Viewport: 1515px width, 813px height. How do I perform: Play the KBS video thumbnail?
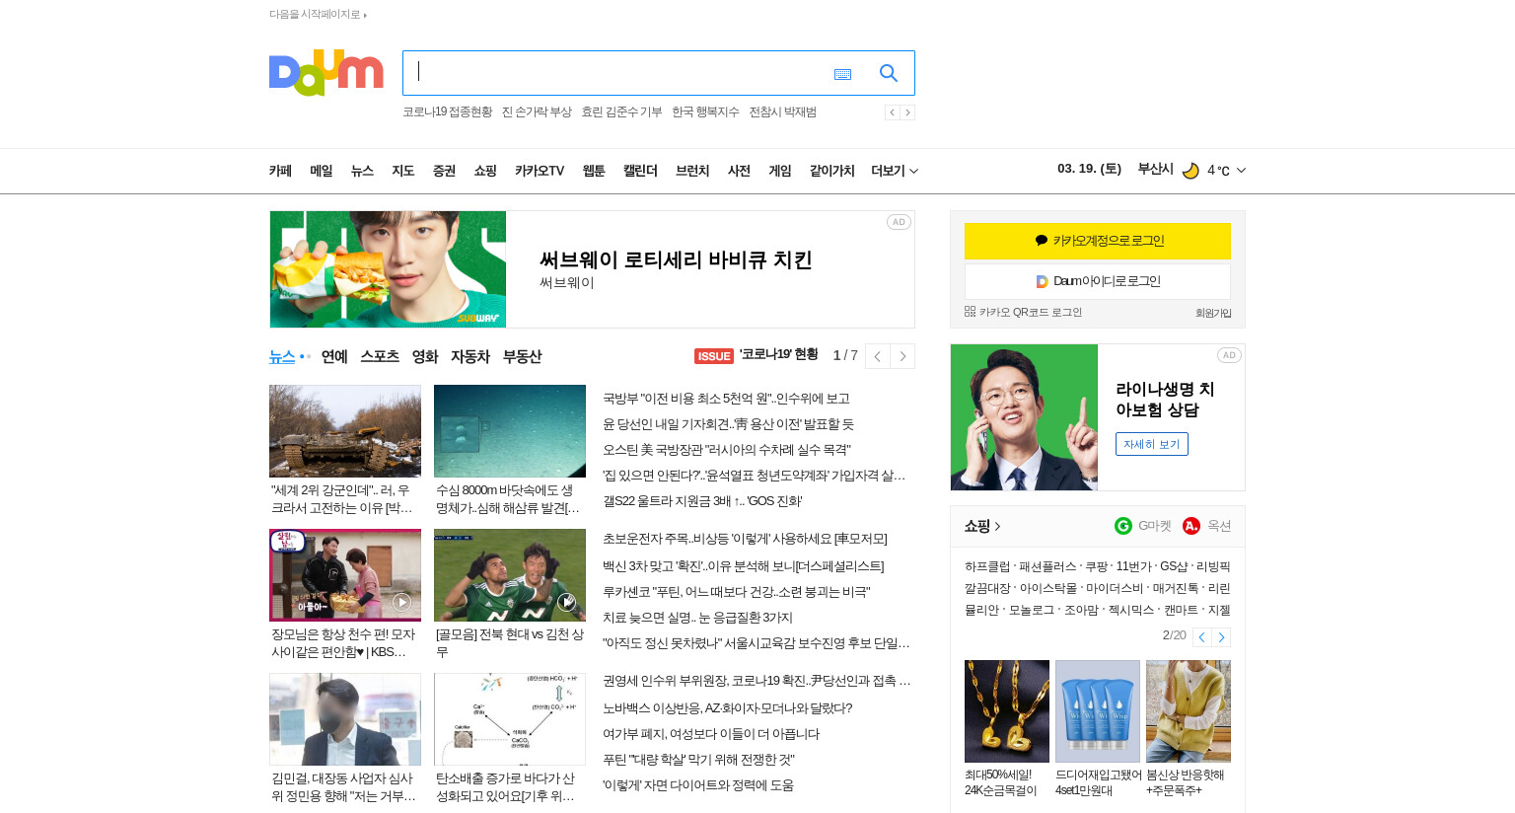(x=345, y=575)
